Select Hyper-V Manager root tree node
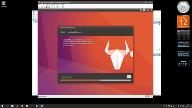This screenshot has width=192, height=108. tap(35, 20)
